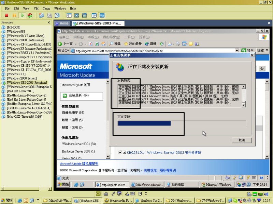Viewport: 273px width, 204px height.
Task: Click the 移至 Go button beside the address bar
Action: [248, 50]
